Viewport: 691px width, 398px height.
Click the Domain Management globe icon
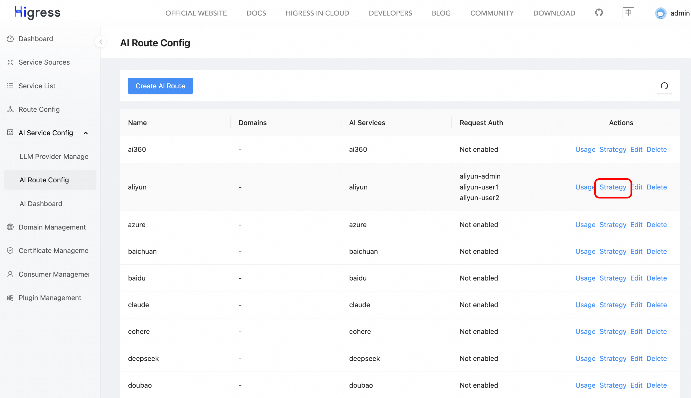coord(10,227)
